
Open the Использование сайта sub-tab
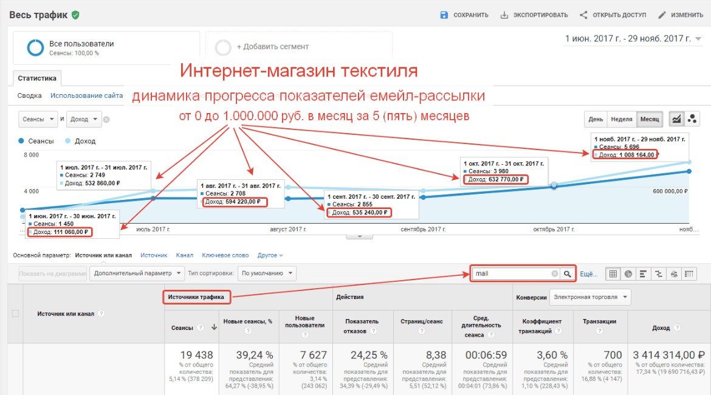(x=87, y=95)
